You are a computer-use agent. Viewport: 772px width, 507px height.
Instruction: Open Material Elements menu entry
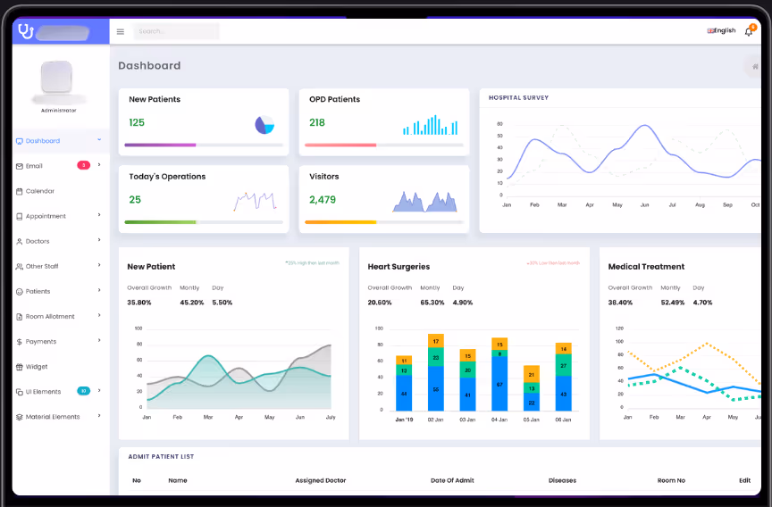[x=52, y=417]
